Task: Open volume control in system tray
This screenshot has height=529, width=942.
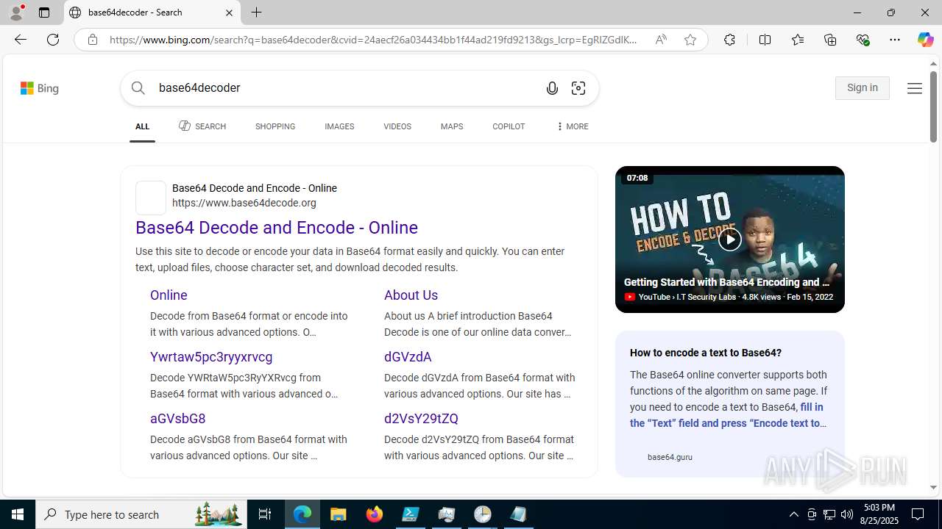Action: [x=846, y=514]
